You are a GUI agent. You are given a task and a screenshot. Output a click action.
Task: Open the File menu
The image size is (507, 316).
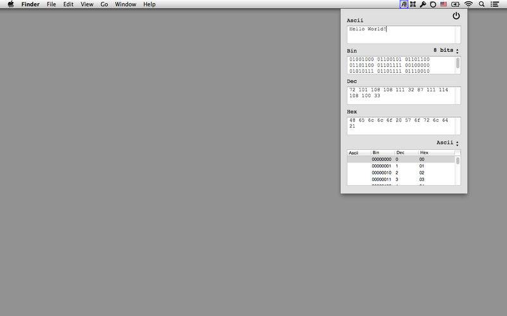click(51, 4)
